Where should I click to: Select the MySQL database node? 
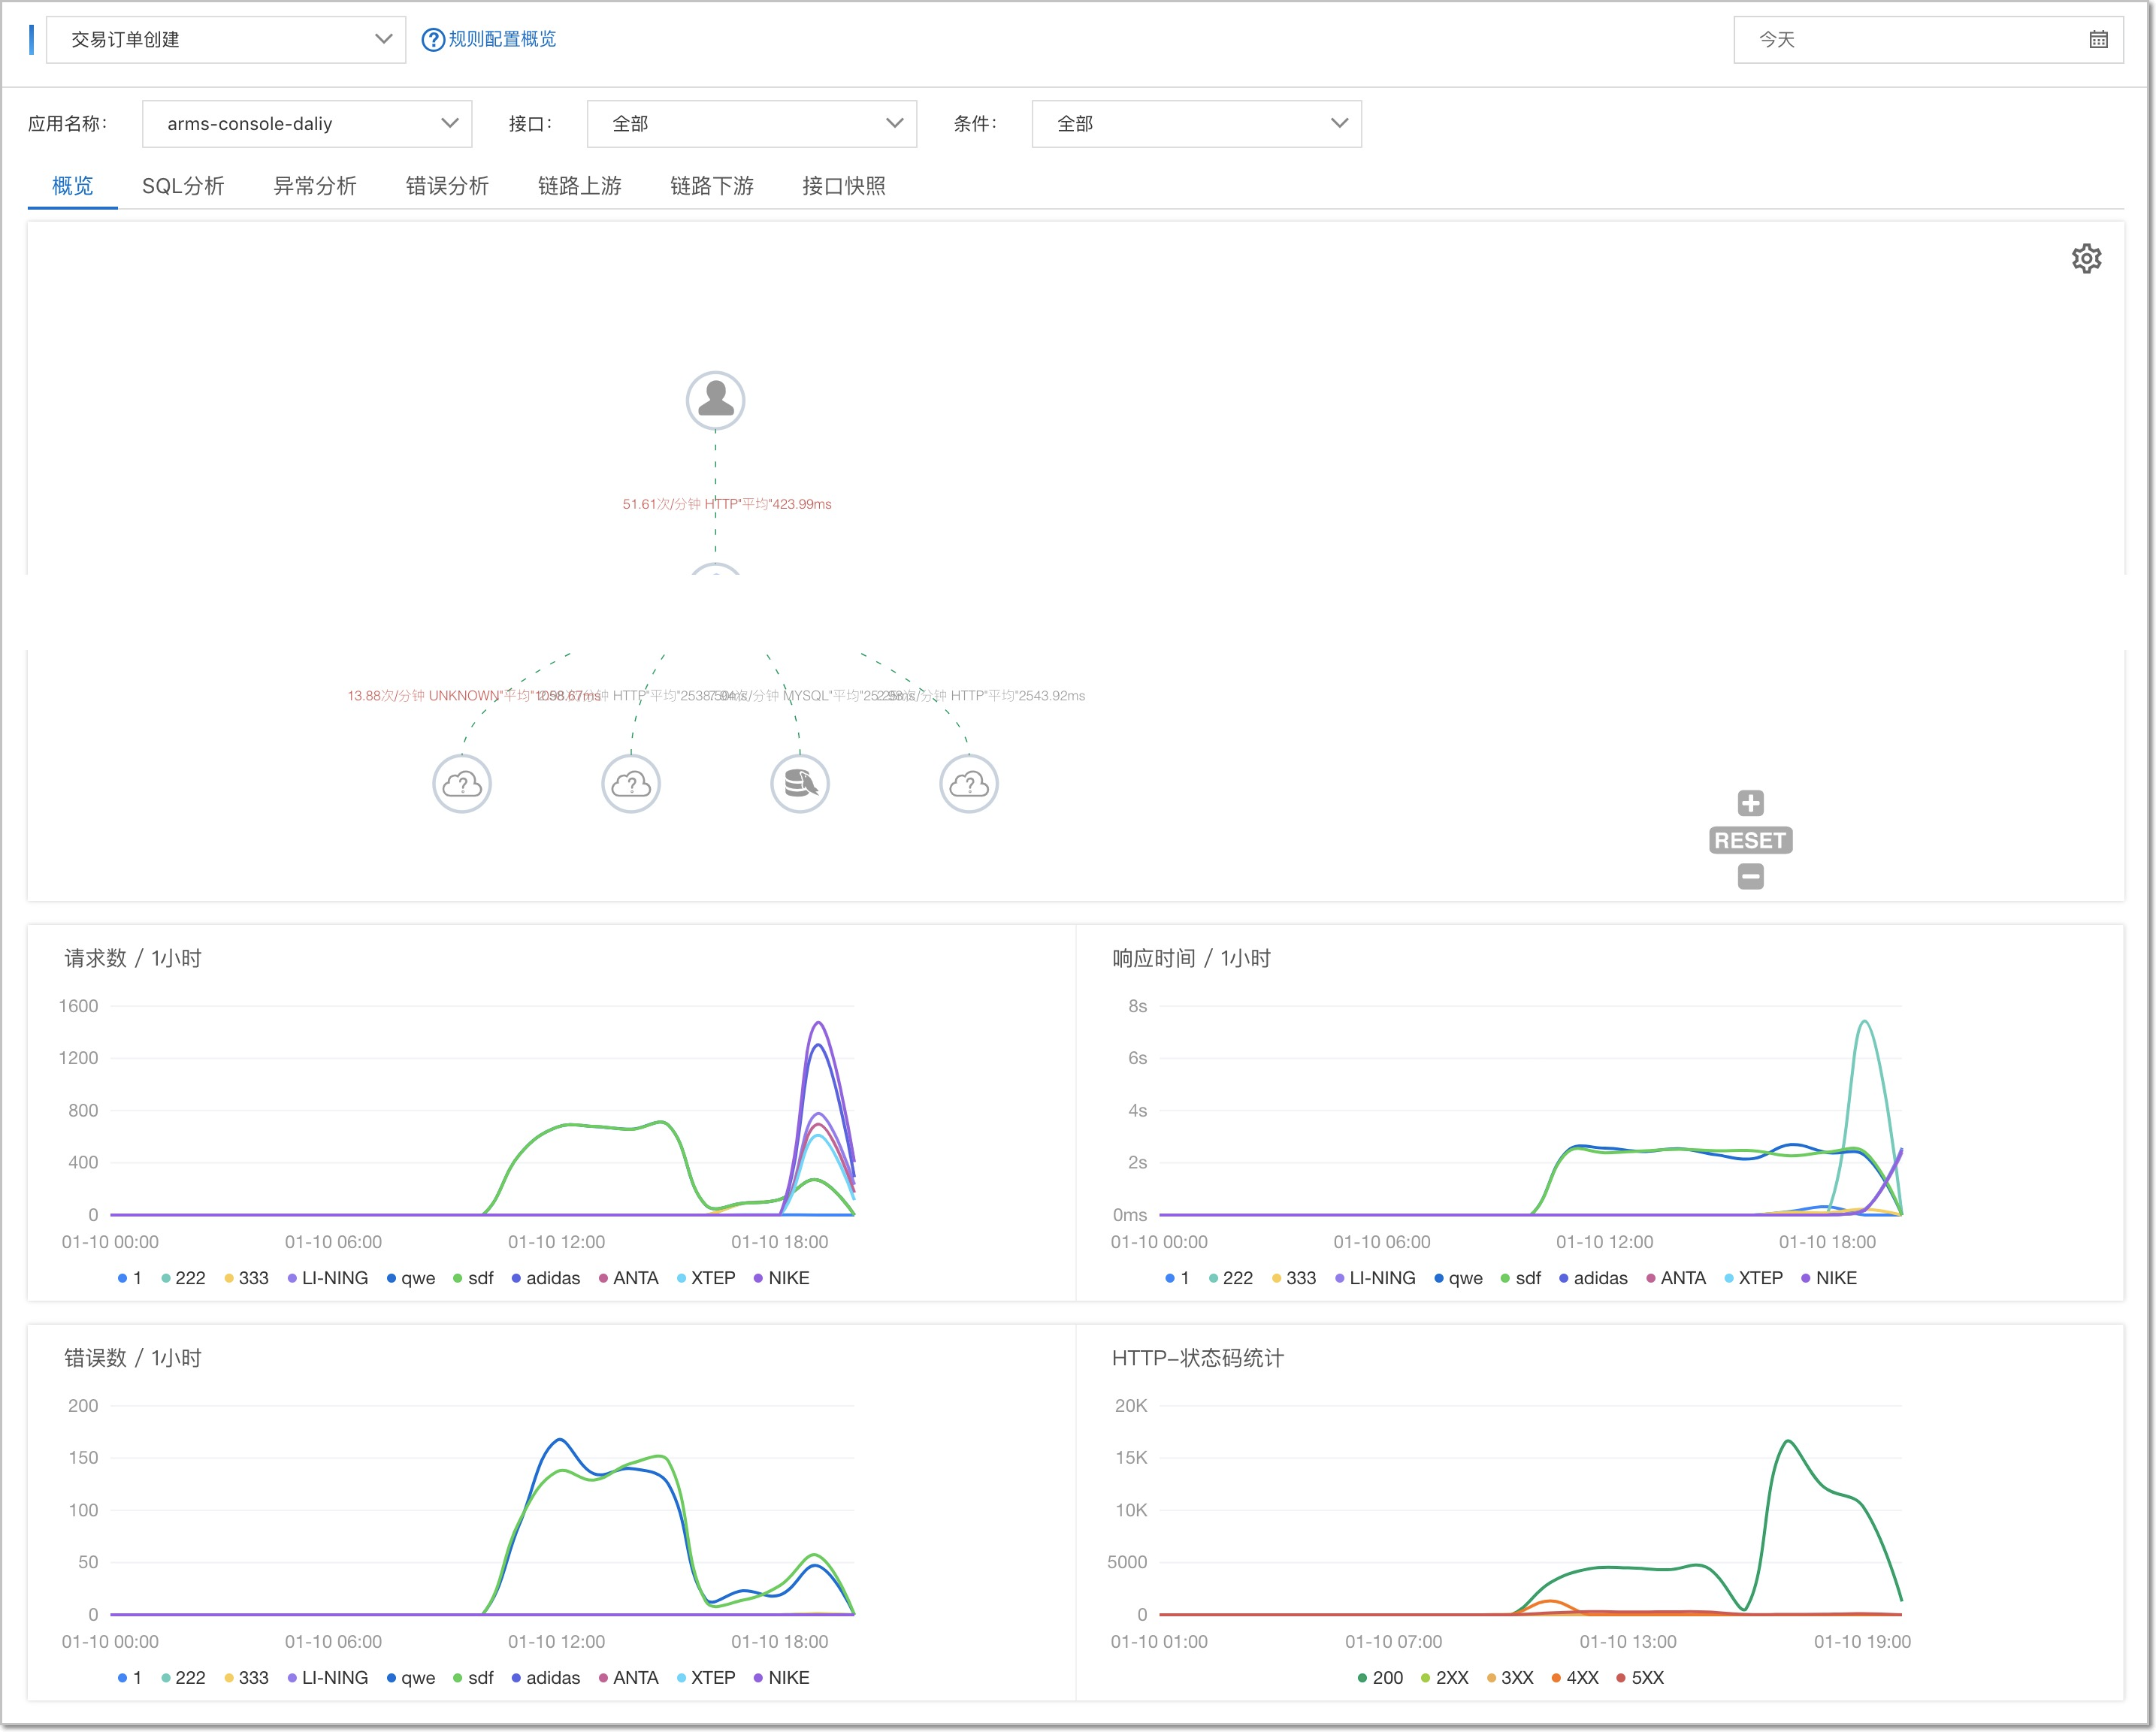pyautogui.click(x=800, y=784)
